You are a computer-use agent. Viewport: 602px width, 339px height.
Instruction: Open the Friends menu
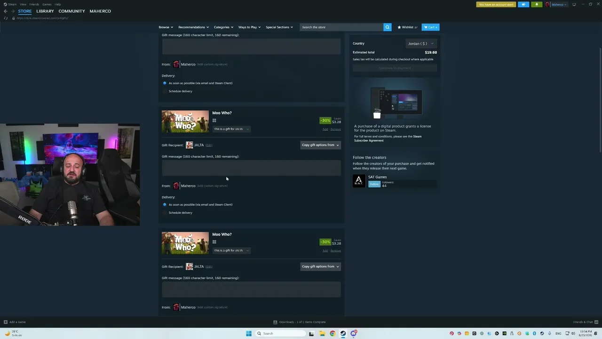click(34, 4)
